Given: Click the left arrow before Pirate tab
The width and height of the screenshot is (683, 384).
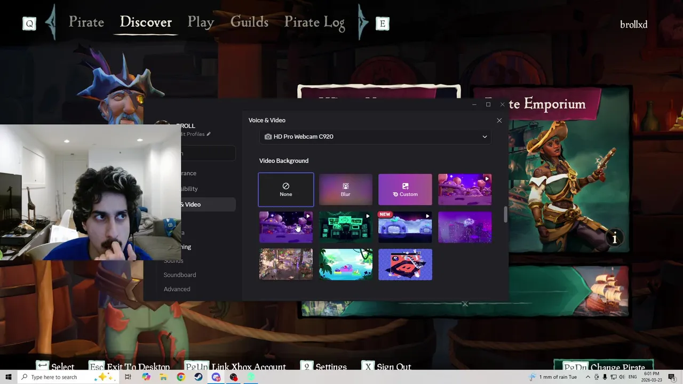Looking at the screenshot, I should point(51,22).
